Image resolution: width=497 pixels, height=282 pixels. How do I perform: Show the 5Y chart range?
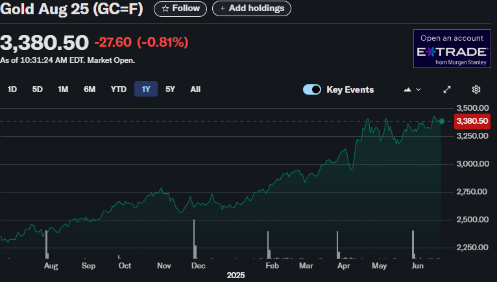170,89
